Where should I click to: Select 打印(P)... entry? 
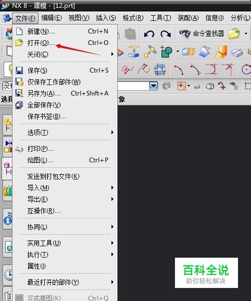pos(65,149)
